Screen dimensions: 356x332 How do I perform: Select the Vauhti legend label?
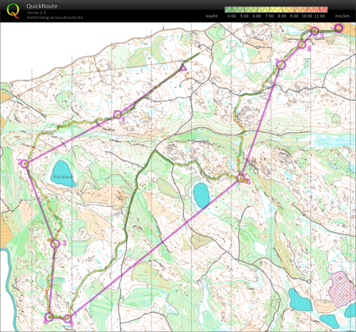point(212,16)
